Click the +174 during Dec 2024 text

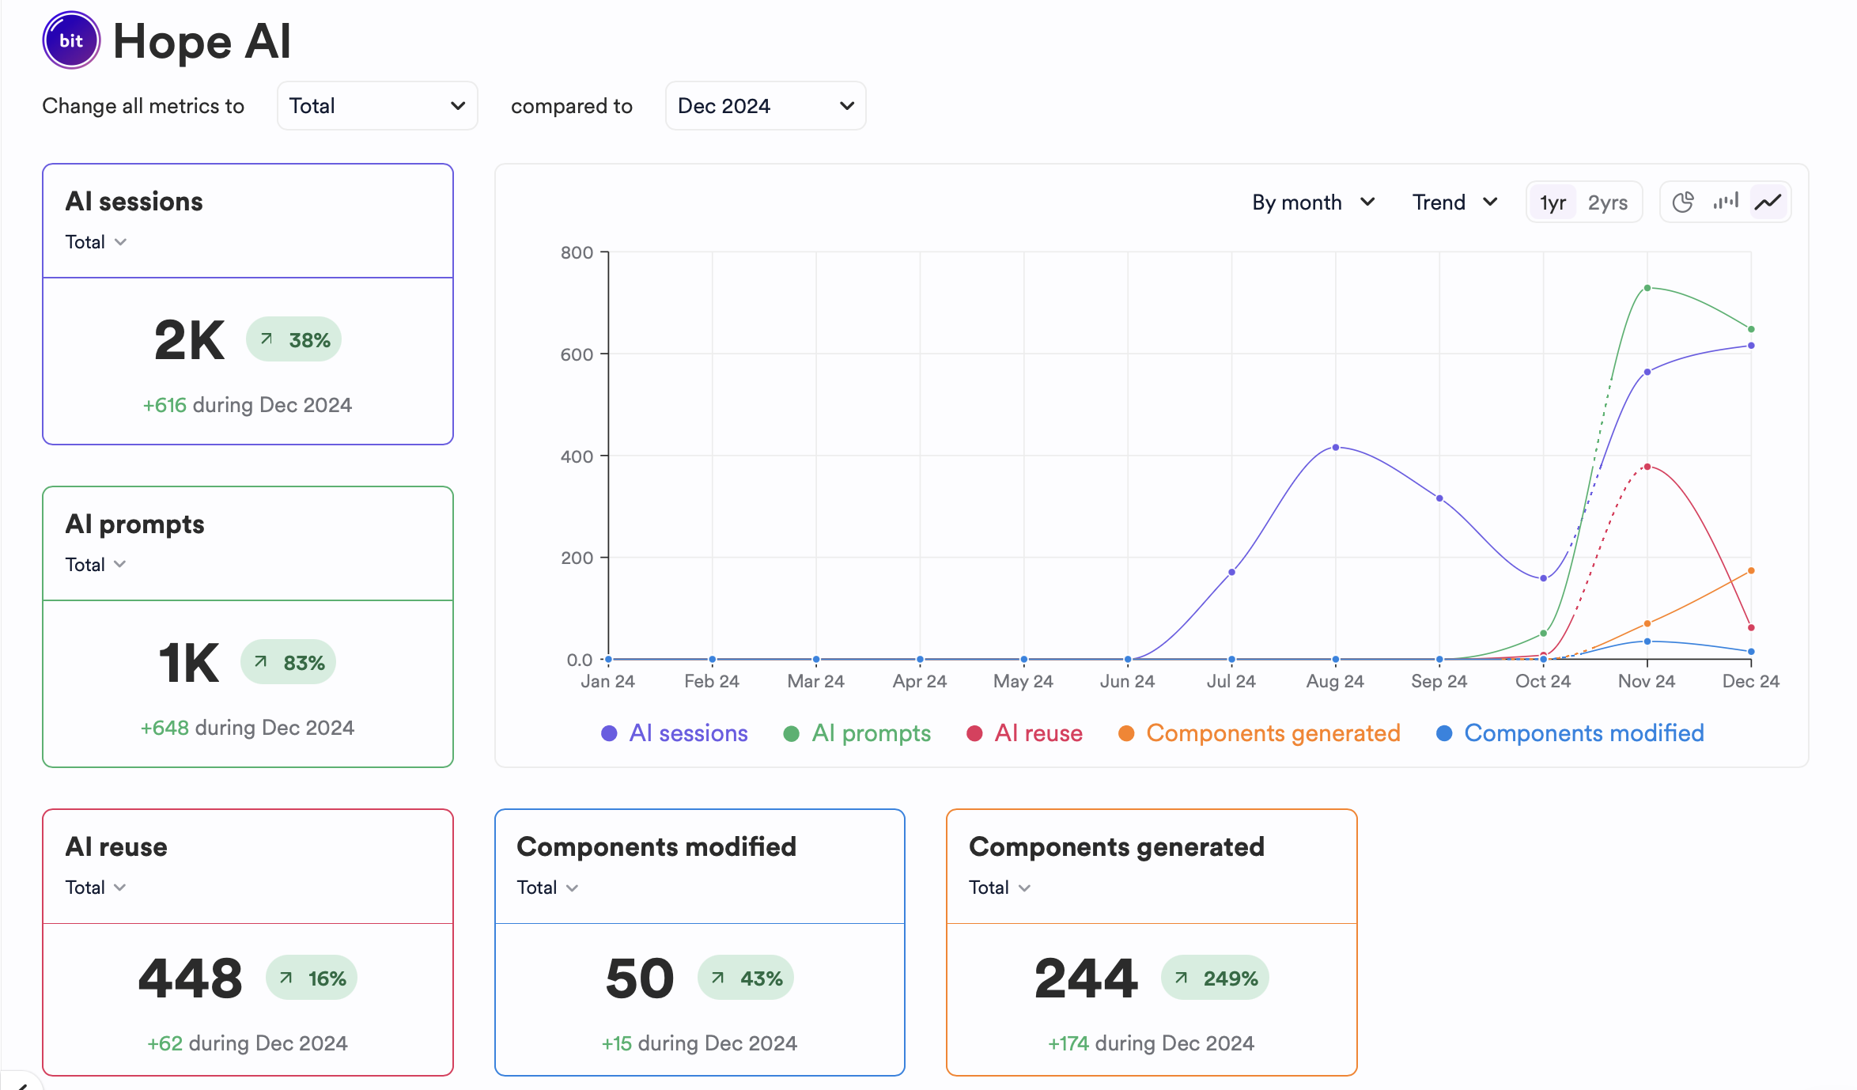[x=1151, y=1043]
